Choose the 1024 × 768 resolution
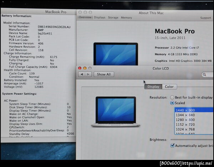Viewport: 214px width, 167px height. [x=194, y=129]
